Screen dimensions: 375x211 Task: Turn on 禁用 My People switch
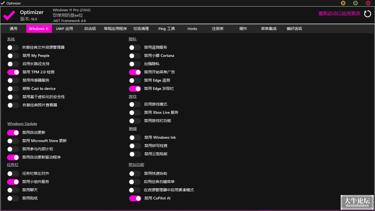(13, 56)
